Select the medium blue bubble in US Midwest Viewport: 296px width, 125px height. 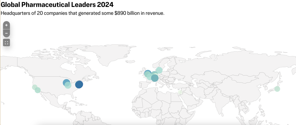point(66,83)
